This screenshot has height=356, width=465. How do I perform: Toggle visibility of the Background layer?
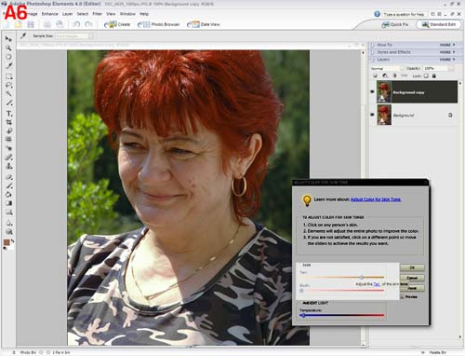[x=372, y=115]
